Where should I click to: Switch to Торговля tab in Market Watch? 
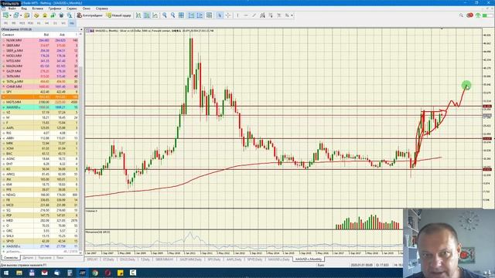(x=45, y=258)
